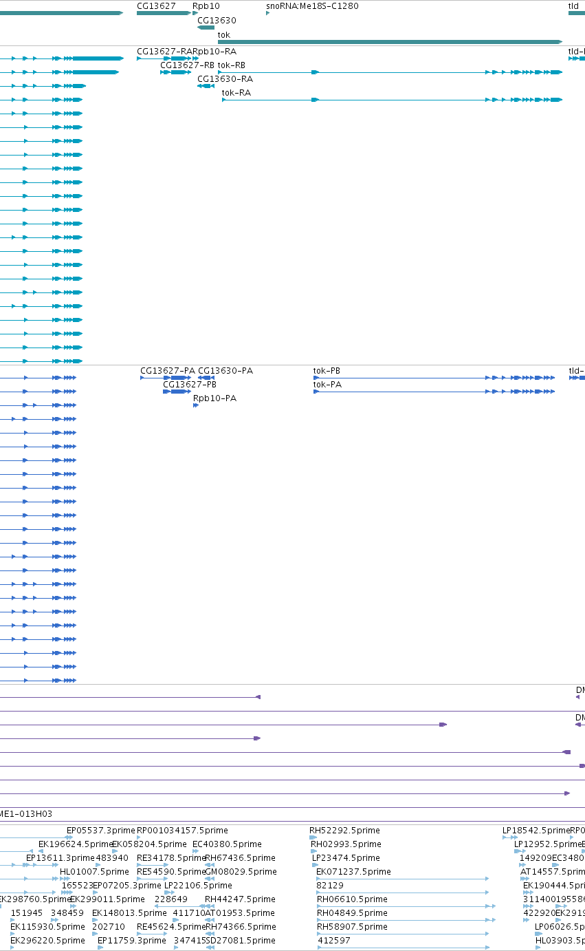Select EST EC40380.5prime
The image size is (585, 951).
pyautogui.click(x=227, y=844)
